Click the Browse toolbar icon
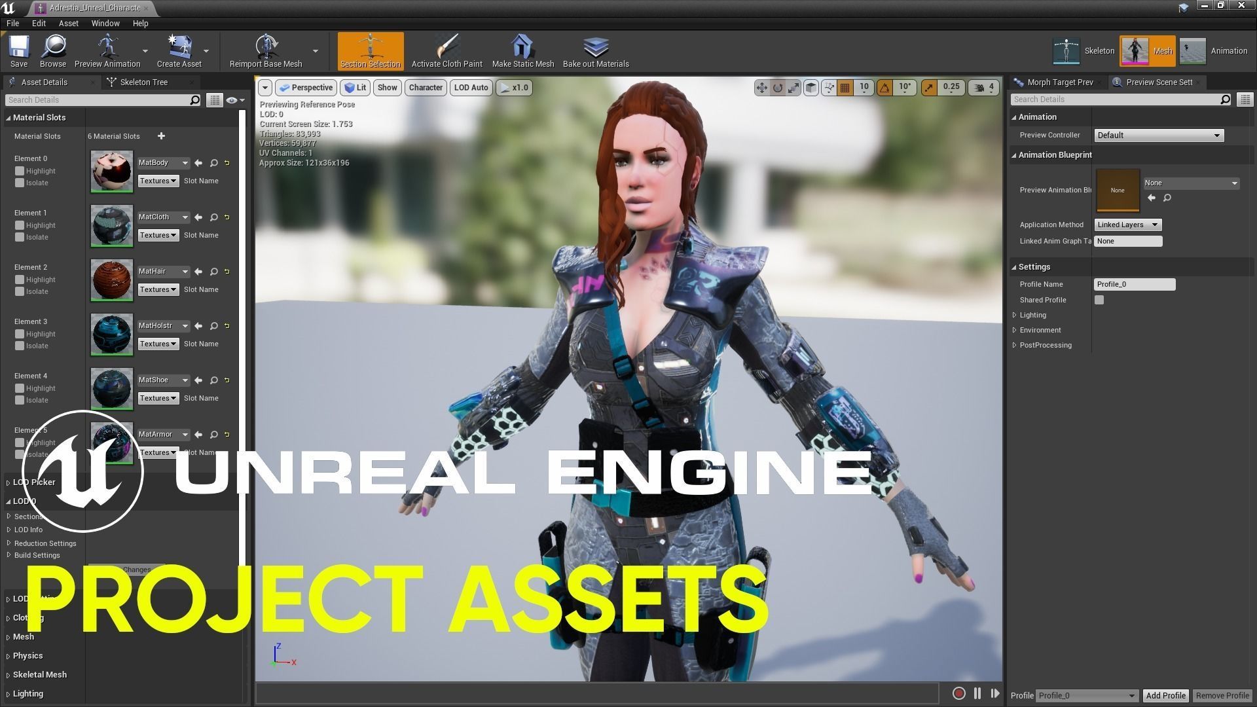 [x=53, y=51]
